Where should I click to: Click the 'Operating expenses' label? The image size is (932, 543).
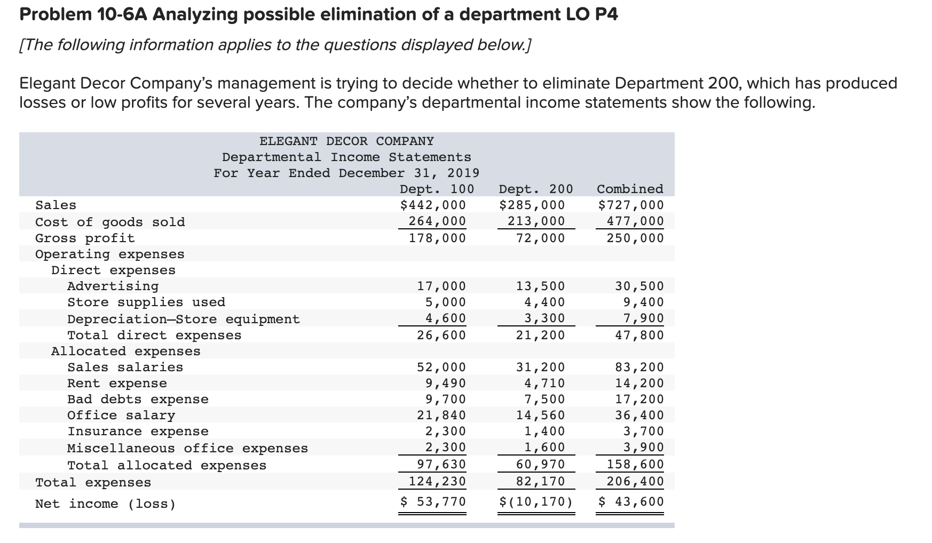pos(110,254)
